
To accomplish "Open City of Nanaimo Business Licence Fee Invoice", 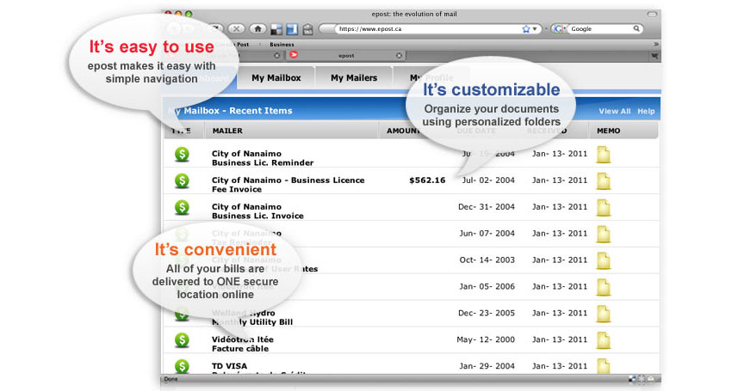I will 288,185.
